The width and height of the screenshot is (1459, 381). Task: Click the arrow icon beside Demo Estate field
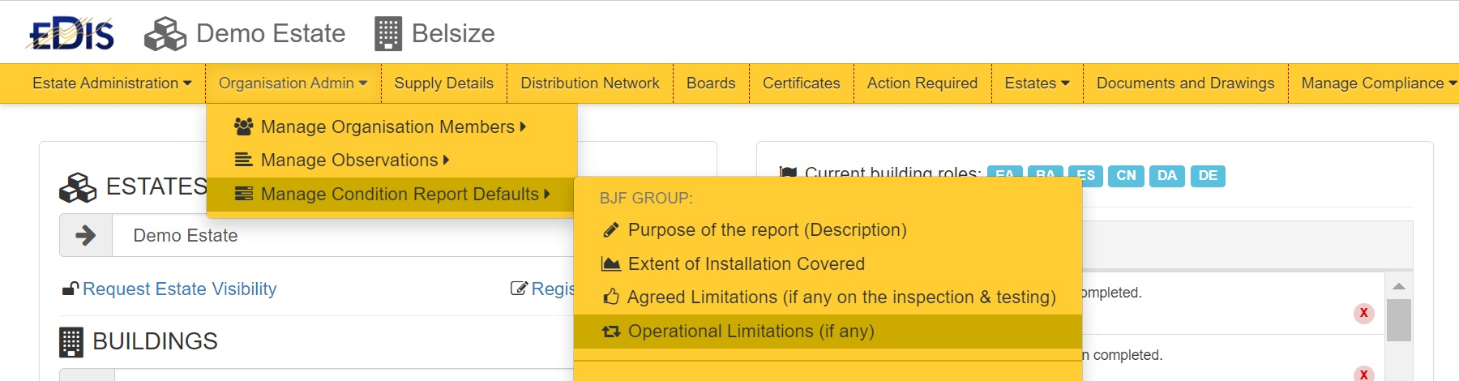[85, 236]
